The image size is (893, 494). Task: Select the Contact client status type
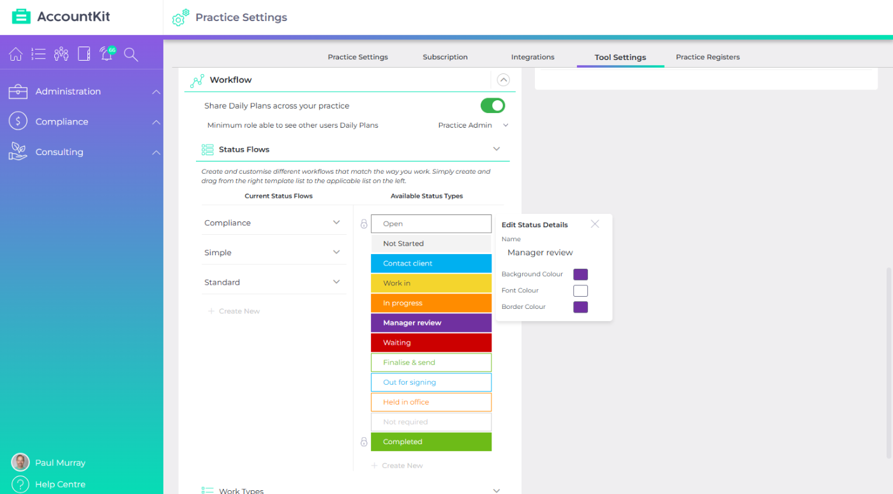(431, 263)
